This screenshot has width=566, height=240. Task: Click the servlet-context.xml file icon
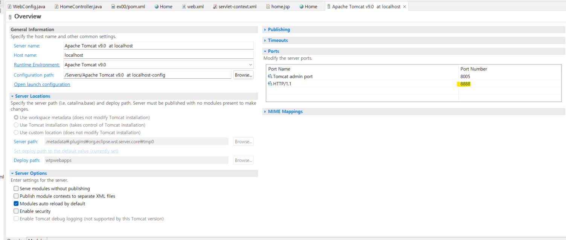[x=215, y=6]
